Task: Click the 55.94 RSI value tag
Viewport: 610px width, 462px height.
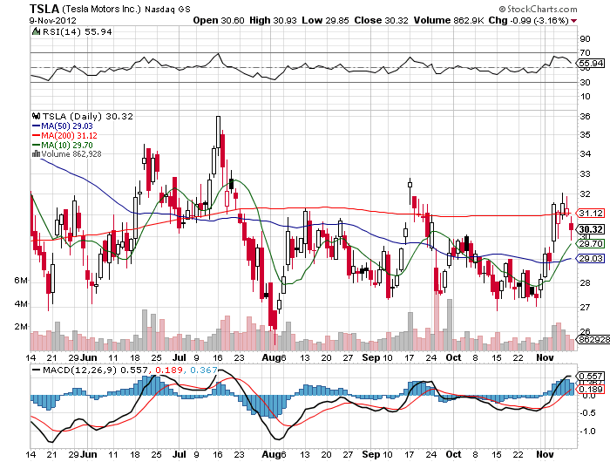Action: [x=591, y=64]
